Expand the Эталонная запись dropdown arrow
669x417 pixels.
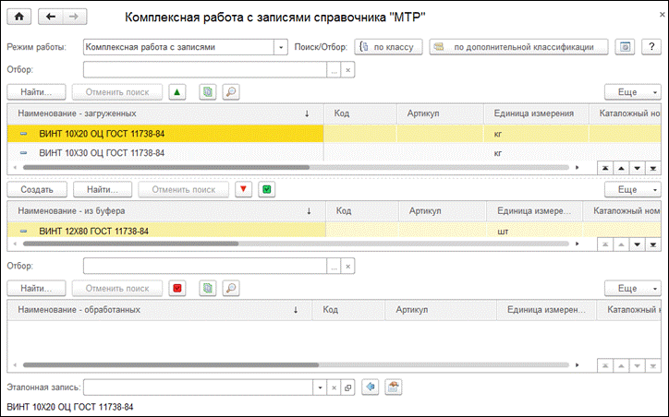[320, 387]
